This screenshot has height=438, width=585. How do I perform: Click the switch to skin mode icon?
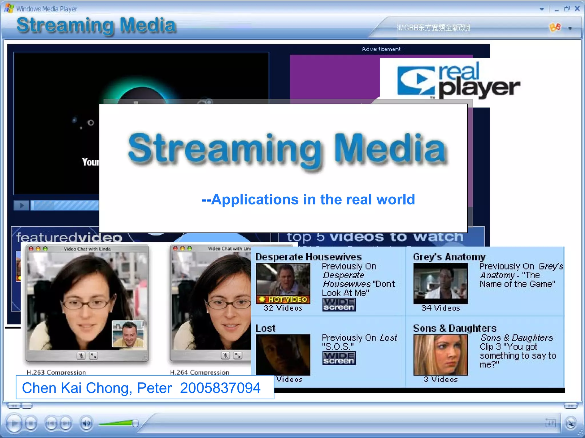pos(571,423)
